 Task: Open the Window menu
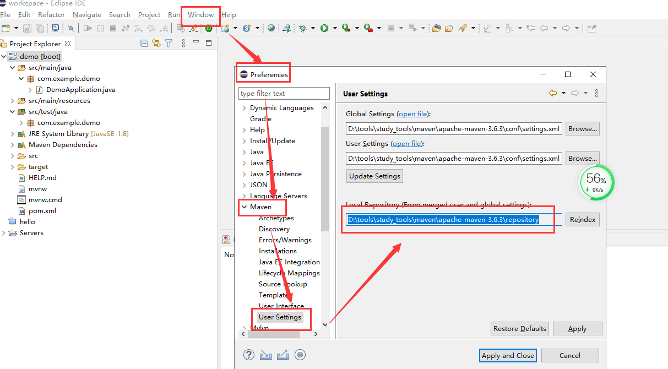(200, 15)
